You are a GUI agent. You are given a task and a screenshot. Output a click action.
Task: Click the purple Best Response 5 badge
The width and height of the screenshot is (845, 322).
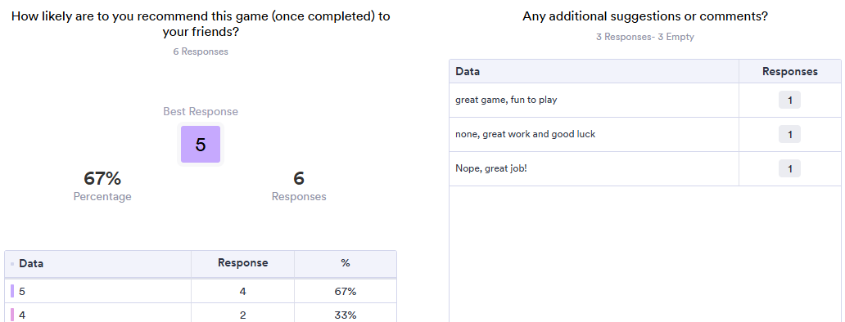tap(201, 144)
